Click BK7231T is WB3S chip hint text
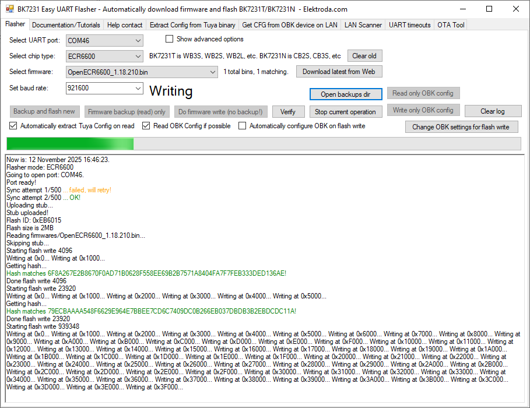Screen dimensions: 530x408 click(x=245, y=56)
